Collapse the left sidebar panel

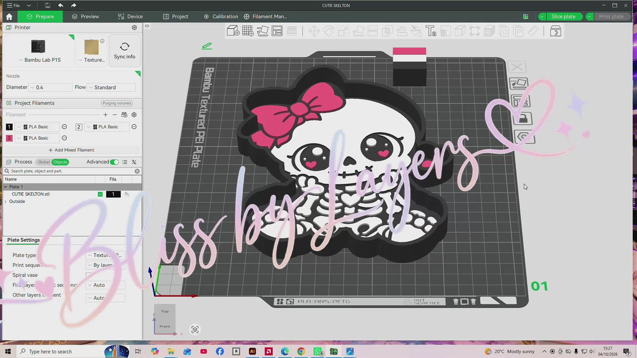pyautogui.click(x=147, y=25)
